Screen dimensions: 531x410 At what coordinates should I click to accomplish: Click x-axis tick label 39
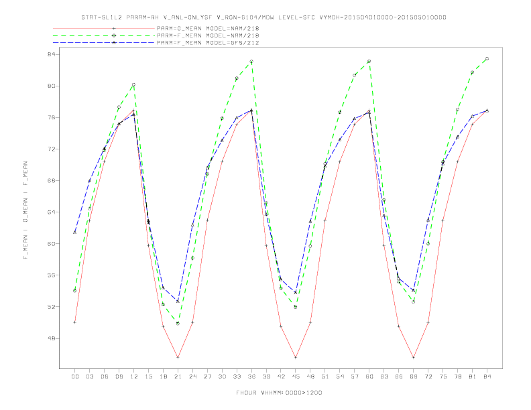pos(266,377)
